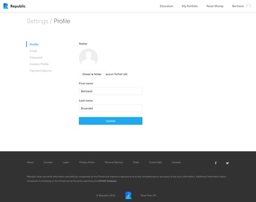Open the About footer link
Viewport: 256px width, 202px height.
pyautogui.click(x=30, y=162)
